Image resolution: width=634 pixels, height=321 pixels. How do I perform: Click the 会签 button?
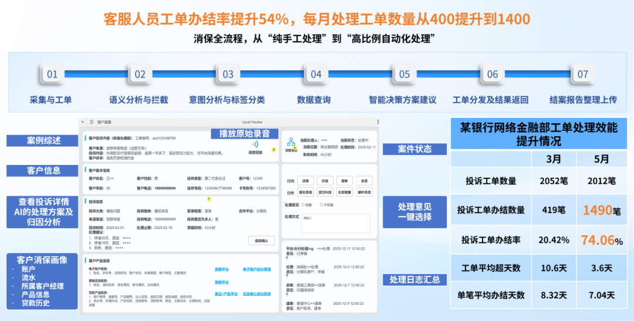tap(365, 181)
